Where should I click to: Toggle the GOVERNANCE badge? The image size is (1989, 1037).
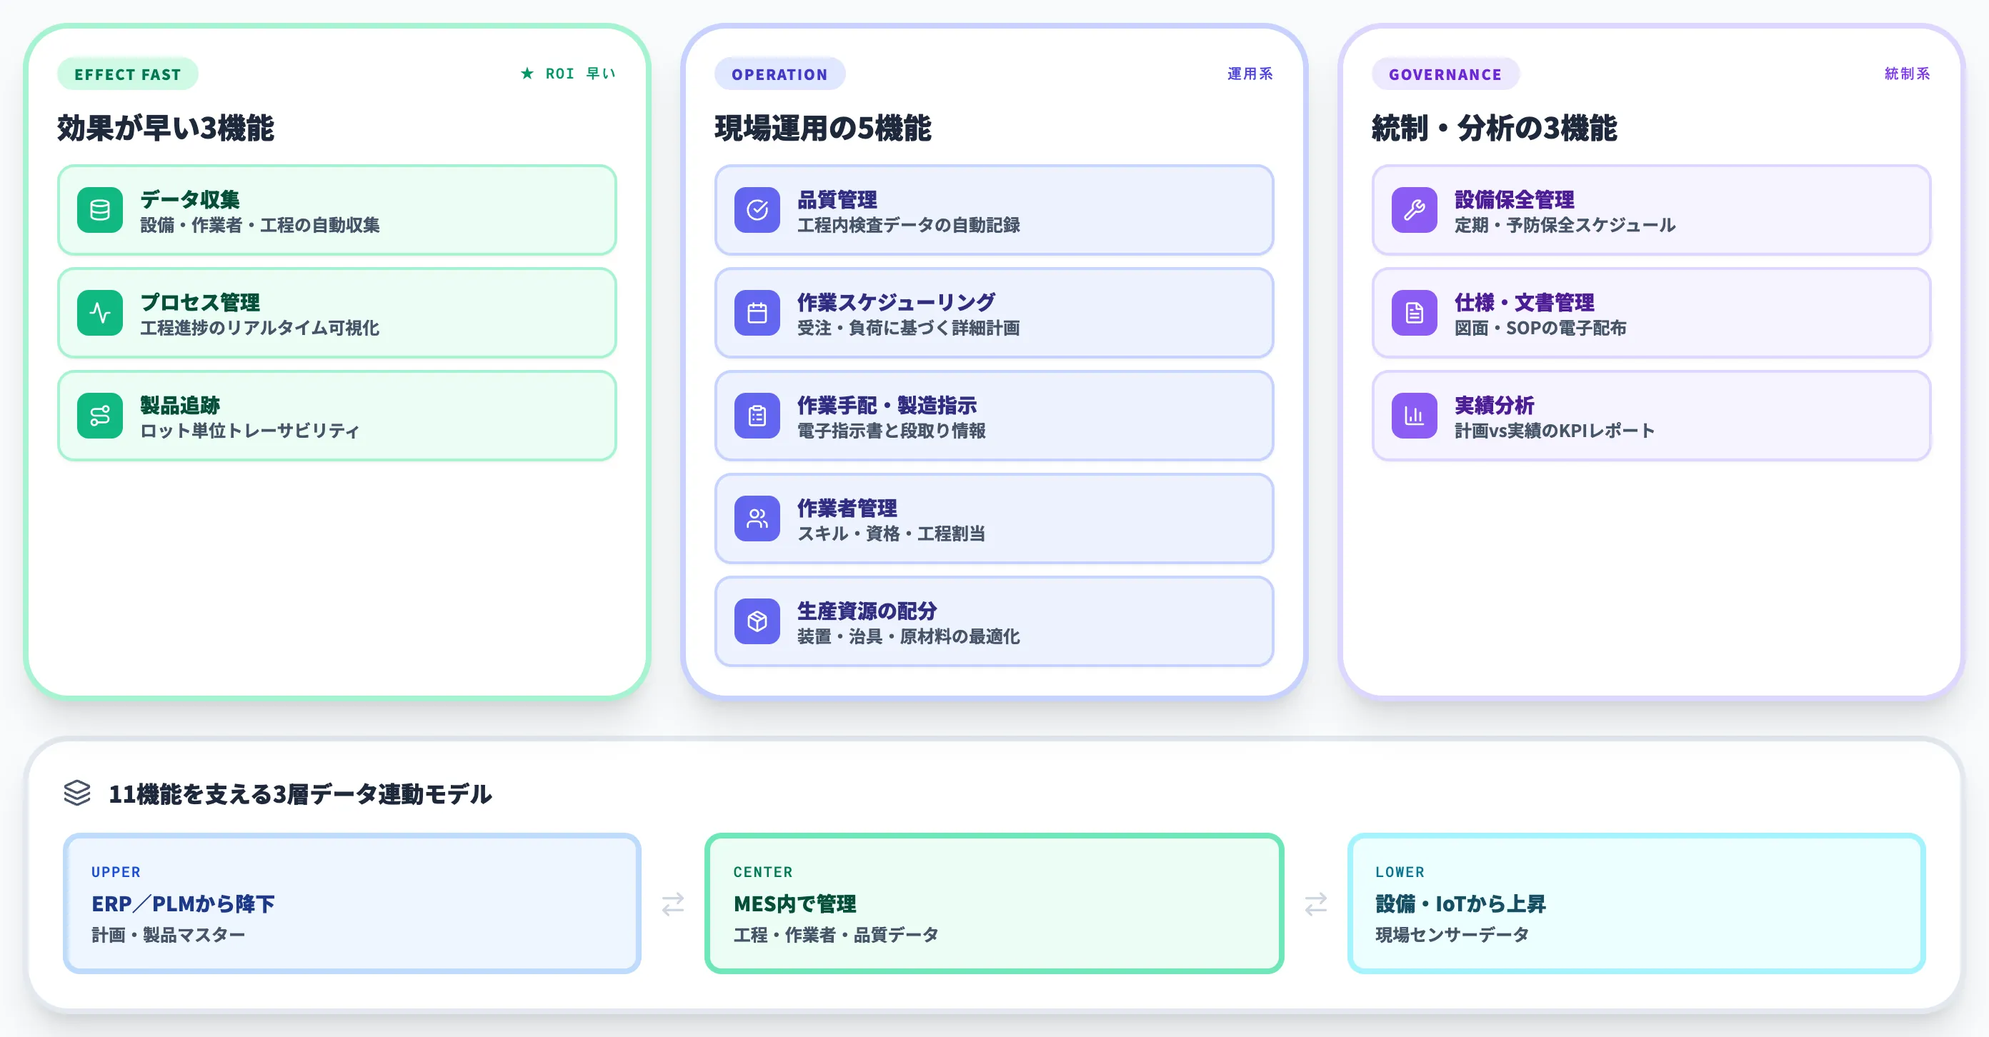1445,74
